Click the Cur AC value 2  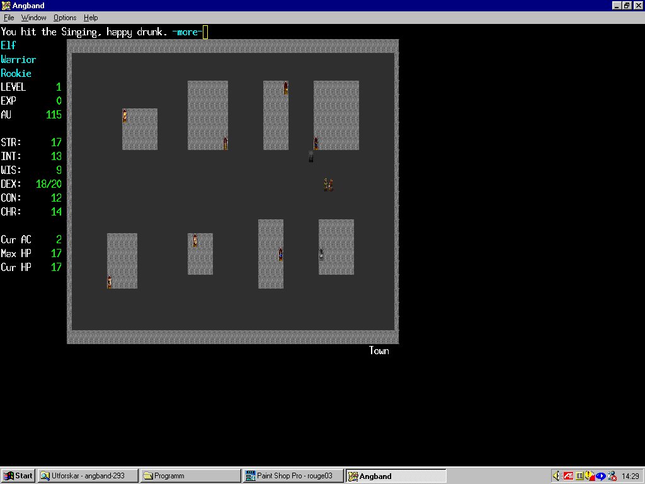click(x=59, y=239)
